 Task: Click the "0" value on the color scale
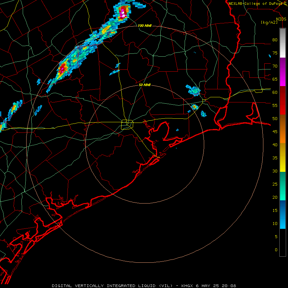point(276,250)
